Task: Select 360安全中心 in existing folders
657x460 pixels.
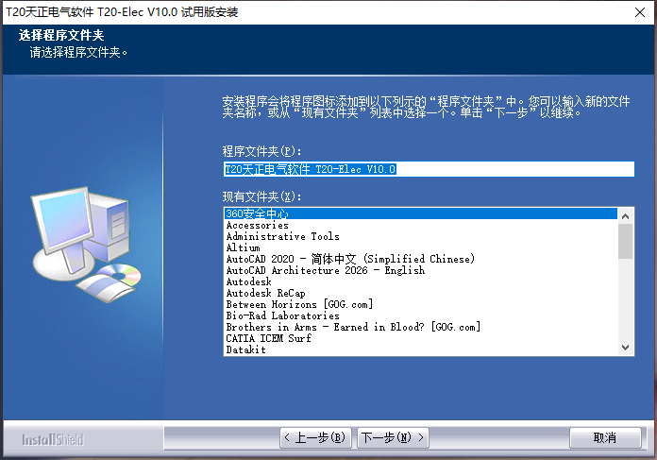Action: 421,213
